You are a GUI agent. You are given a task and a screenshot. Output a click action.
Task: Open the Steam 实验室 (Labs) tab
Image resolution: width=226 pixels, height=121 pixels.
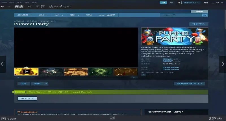tap(107, 15)
